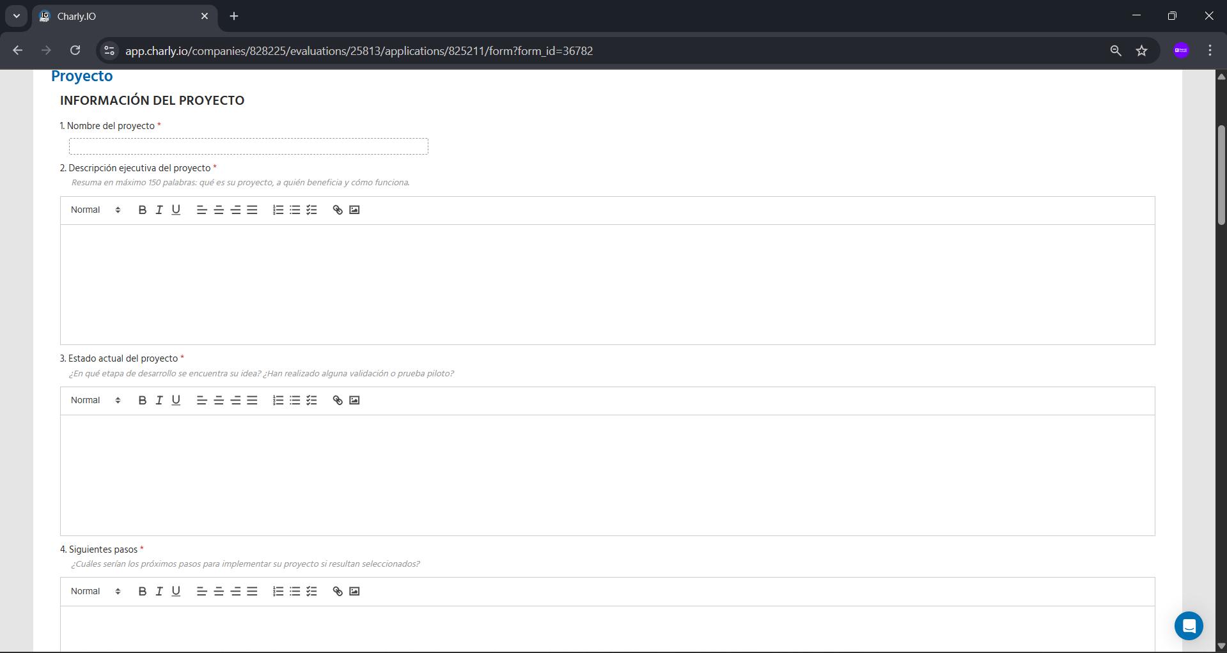This screenshot has height=653, width=1227.
Task: Center align in Siguientes pasos editor
Action: point(219,591)
